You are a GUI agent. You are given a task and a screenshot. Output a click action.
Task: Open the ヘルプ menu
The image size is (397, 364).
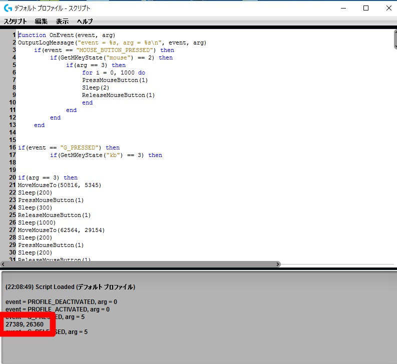tap(85, 21)
